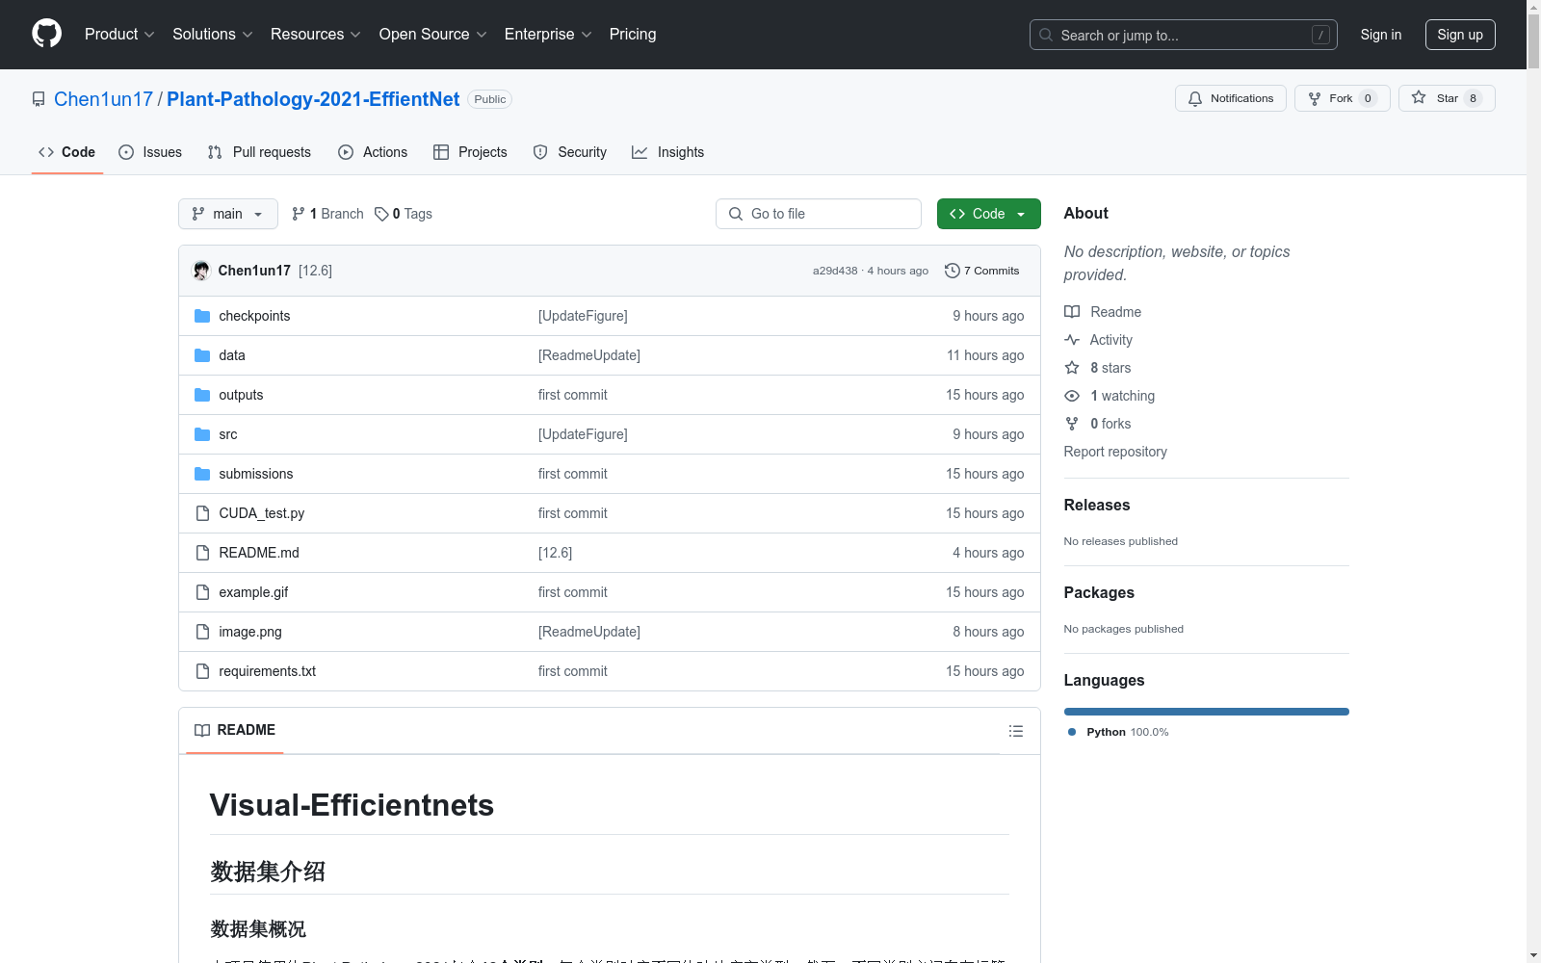
Task: Click the Notifications bell icon
Action: pyautogui.click(x=1195, y=98)
